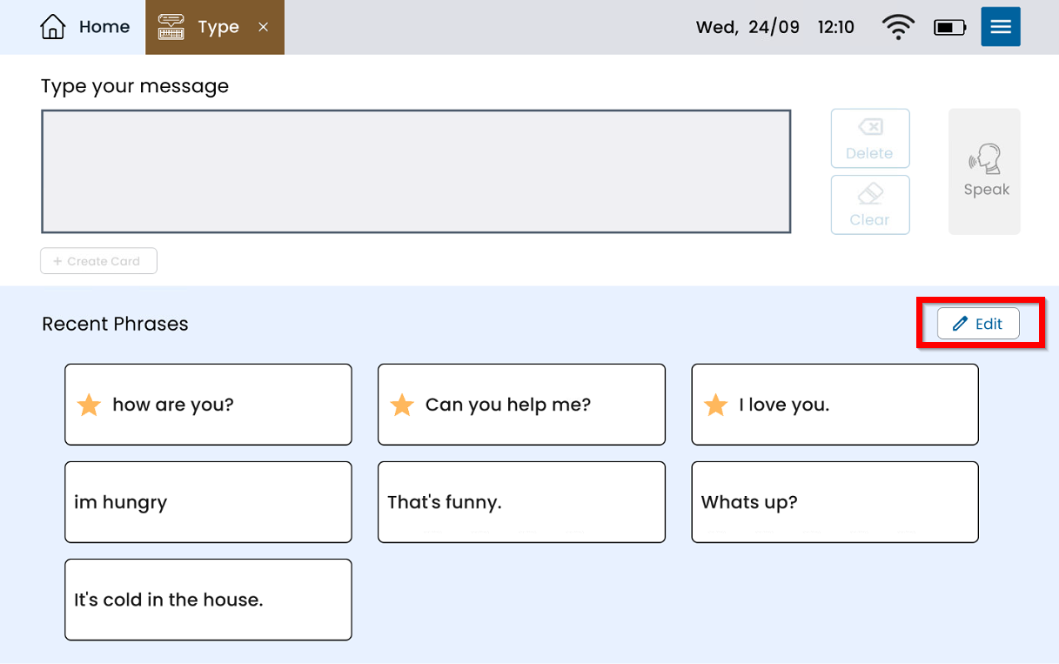The image size is (1059, 664).
Task: Open the hamburger menu
Action: (x=1000, y=27)
